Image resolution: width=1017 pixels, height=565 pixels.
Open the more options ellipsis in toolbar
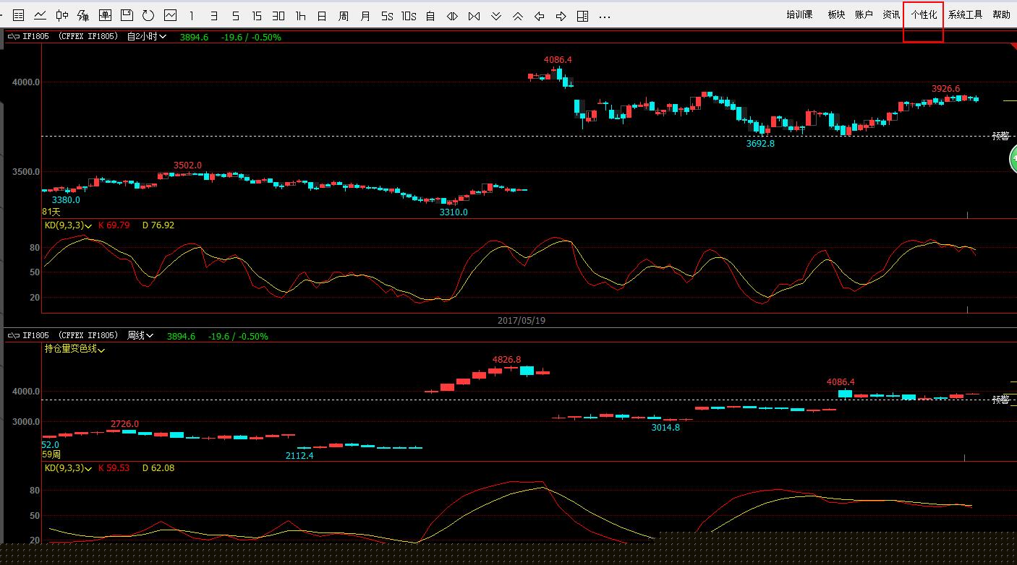click(x=605, y=16)
